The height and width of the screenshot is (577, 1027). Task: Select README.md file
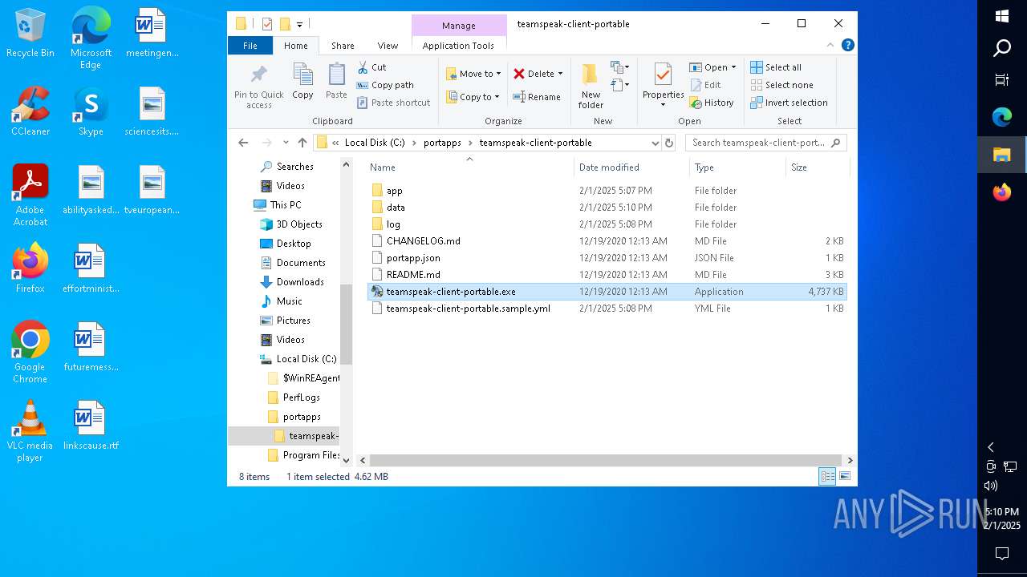pos(607,275)
